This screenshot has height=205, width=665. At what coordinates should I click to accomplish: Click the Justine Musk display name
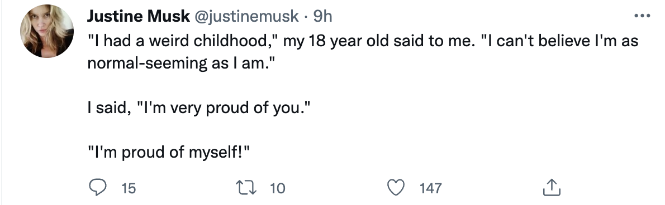point(138,16)
